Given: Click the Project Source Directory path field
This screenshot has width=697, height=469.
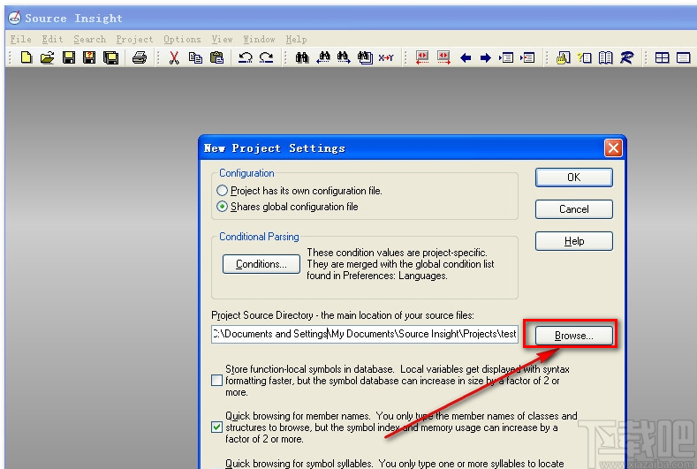Looking at the screenshot, I should pyautogui.click(x=365, y=334).
